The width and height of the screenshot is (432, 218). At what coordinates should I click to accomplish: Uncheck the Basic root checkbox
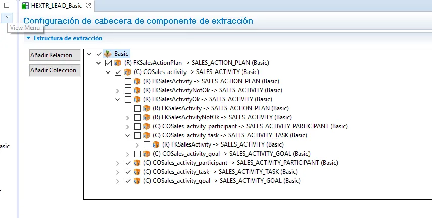[x=99, y=54]
